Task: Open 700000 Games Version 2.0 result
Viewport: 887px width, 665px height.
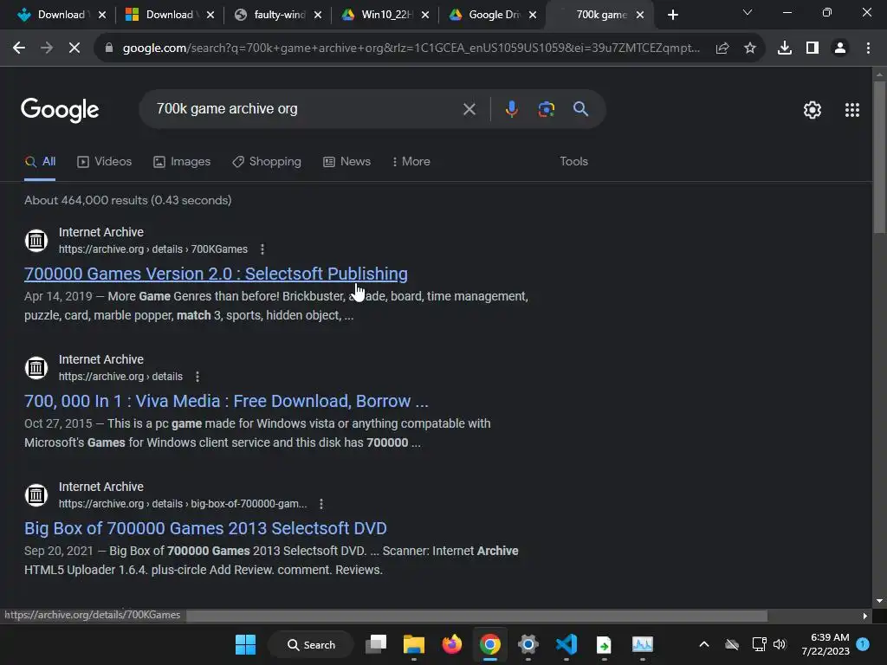Action: click(216, 274)
